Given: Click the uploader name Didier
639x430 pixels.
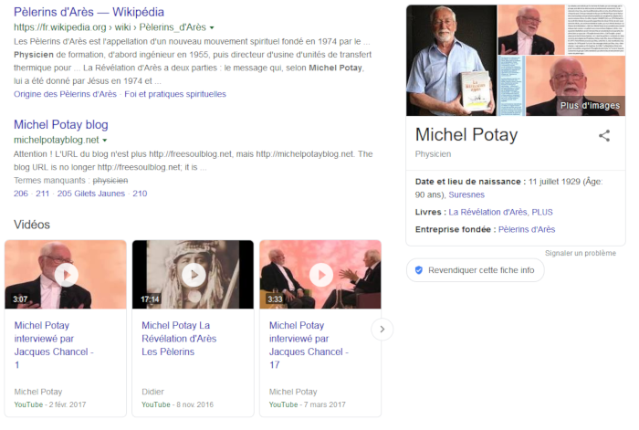Looking at the screenshot, I should [152, 392].
